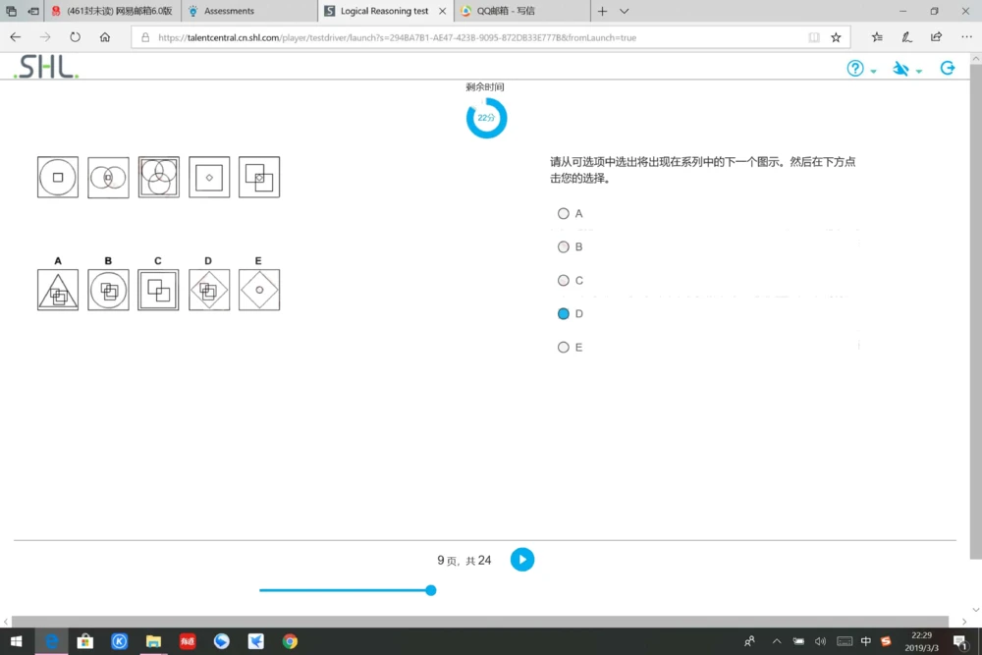Select answer option A radio button
The image size is (982, 655).
click(x=564, y=213)
